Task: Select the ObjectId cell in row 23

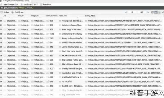Action: pyautogui.click(x=11, y=34)
